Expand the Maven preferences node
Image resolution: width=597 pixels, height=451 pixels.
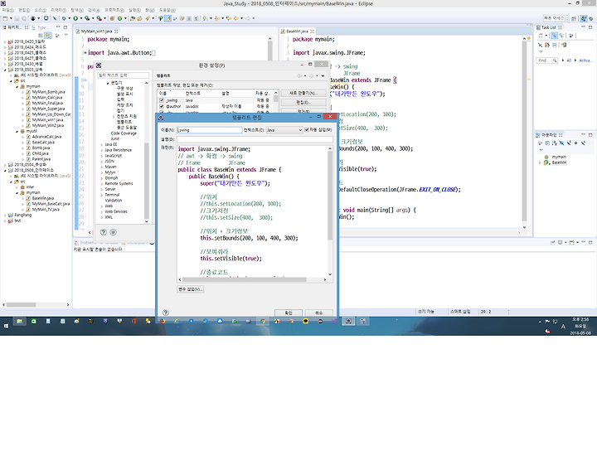coord(102,167)
